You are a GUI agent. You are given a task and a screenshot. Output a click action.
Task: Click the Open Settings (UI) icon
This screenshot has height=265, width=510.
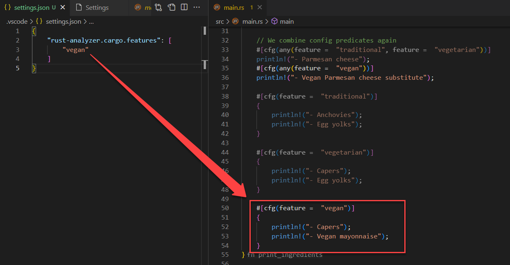point(172,7)
